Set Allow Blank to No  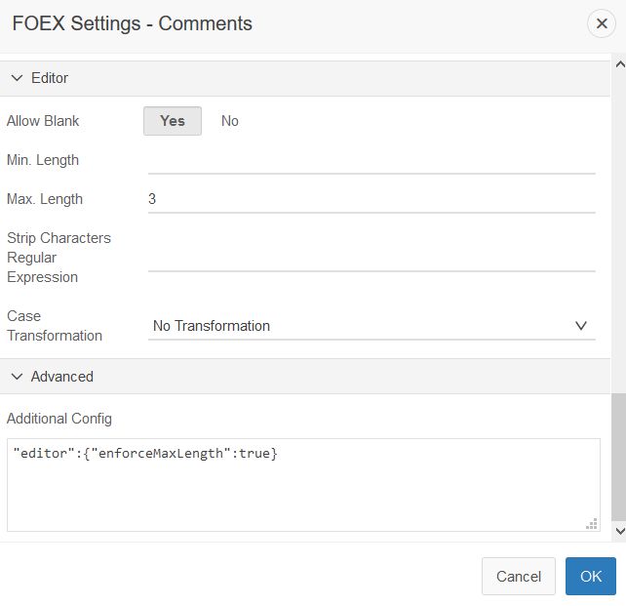tap(230, 121)
